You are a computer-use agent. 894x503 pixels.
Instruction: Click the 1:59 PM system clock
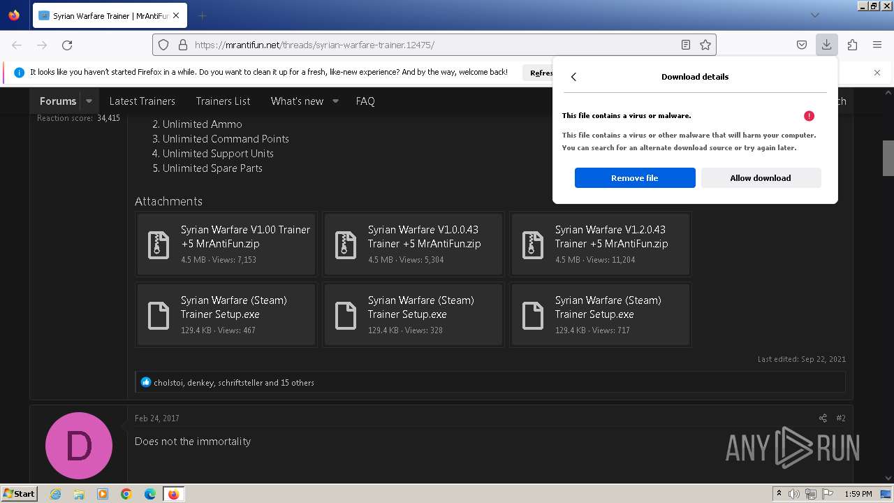point(858,494)
